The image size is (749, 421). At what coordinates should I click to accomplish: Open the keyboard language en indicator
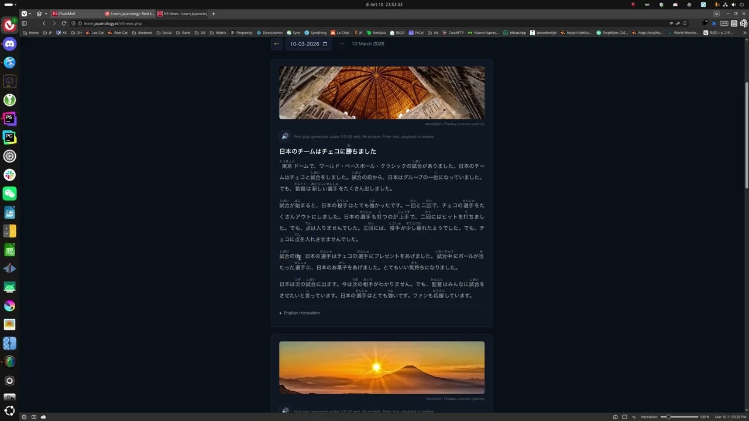647,4
